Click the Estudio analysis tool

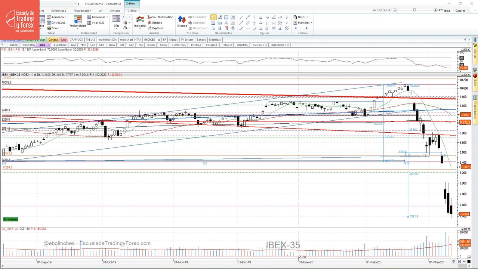click(x=155, y=23)
